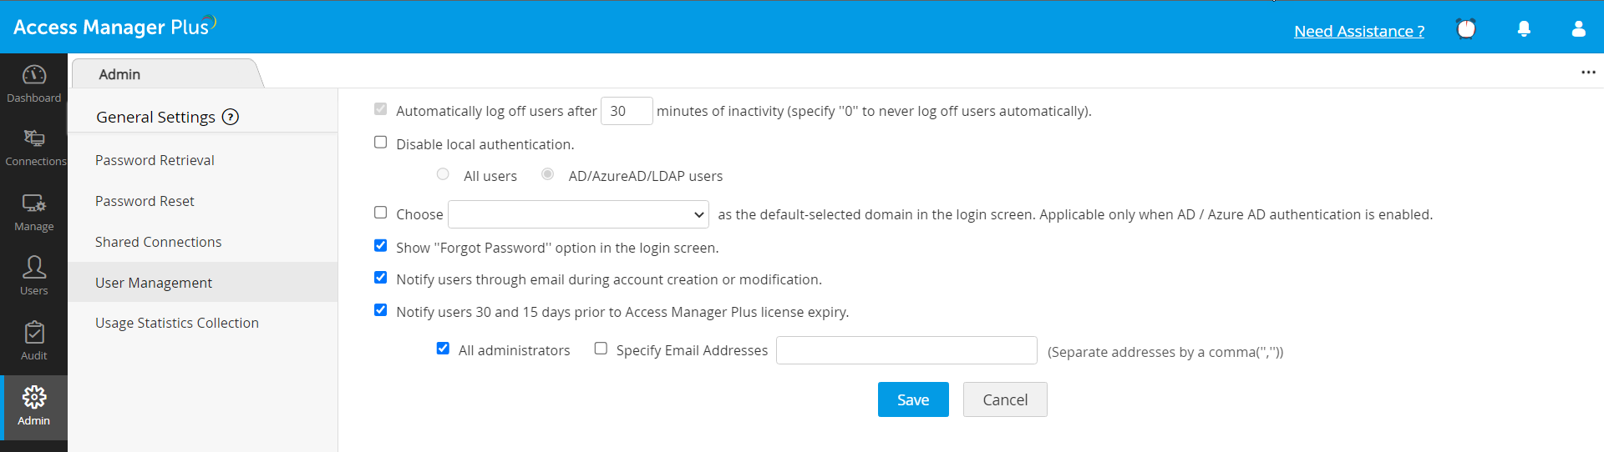This screenshot has width=1604, height=452.
Task: Open the Connections sidebar icon
Action: [x=34, y=138]
